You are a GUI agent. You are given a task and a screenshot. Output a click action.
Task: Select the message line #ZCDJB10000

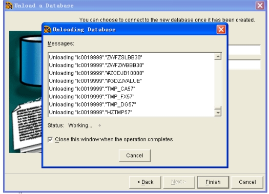[96, 73]
